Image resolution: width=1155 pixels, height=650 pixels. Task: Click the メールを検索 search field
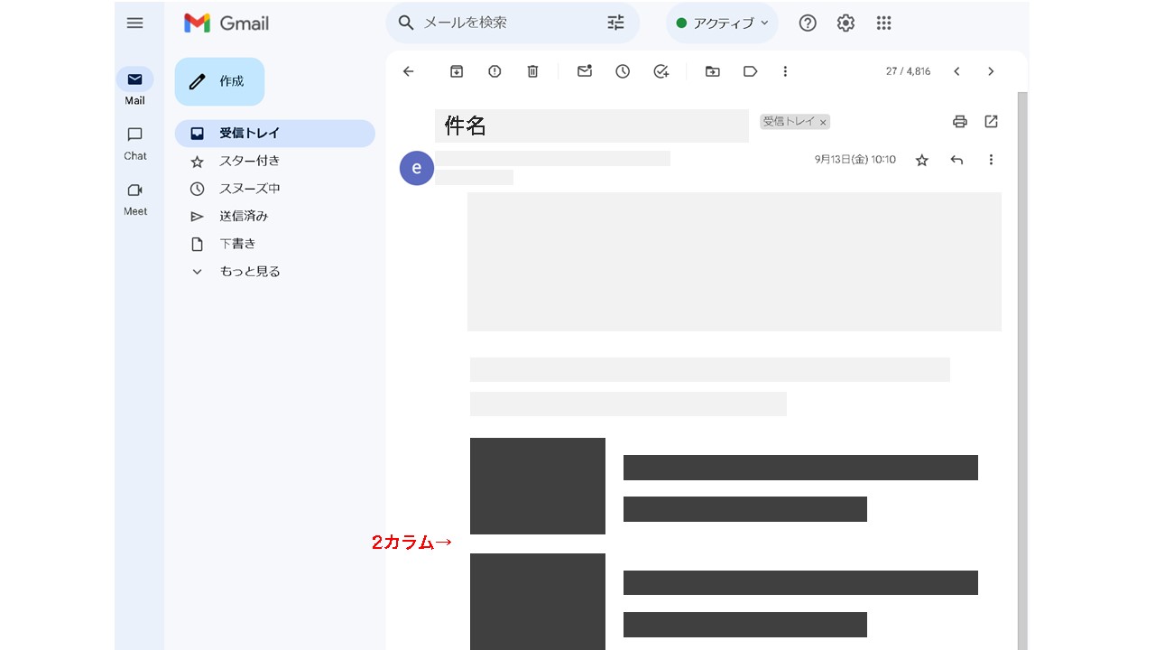505,23
